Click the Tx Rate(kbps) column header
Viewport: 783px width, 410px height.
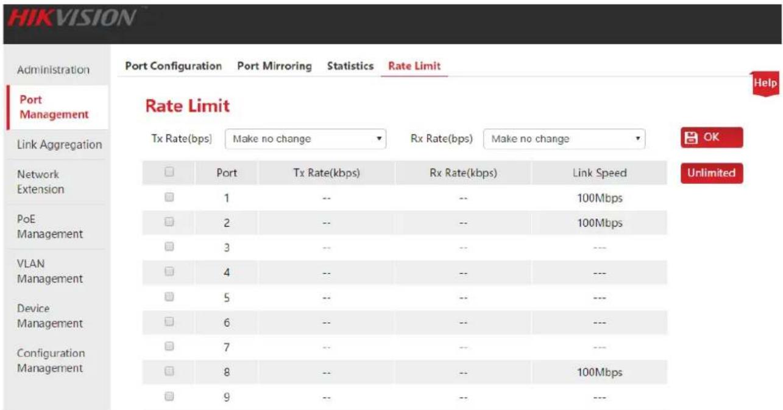pyautogui.click(x=327, y=173)
